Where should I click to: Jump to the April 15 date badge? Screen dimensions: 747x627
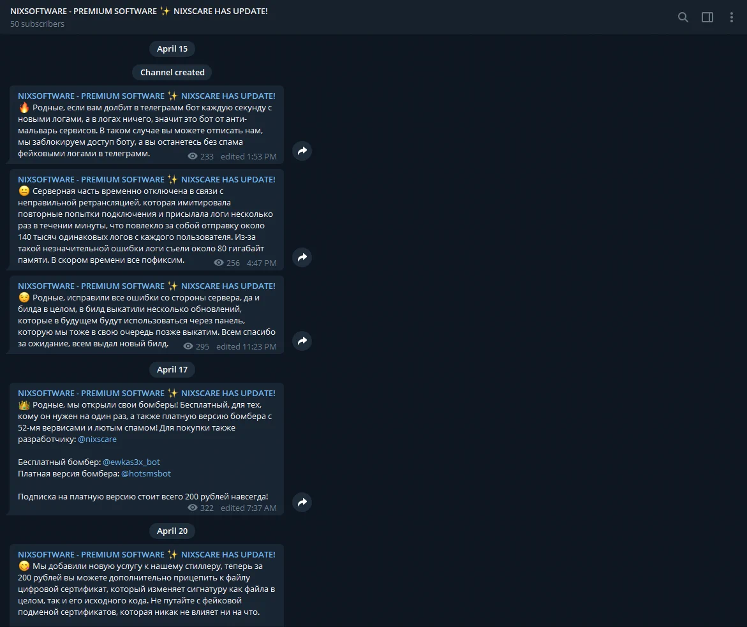tap(172, 48)
